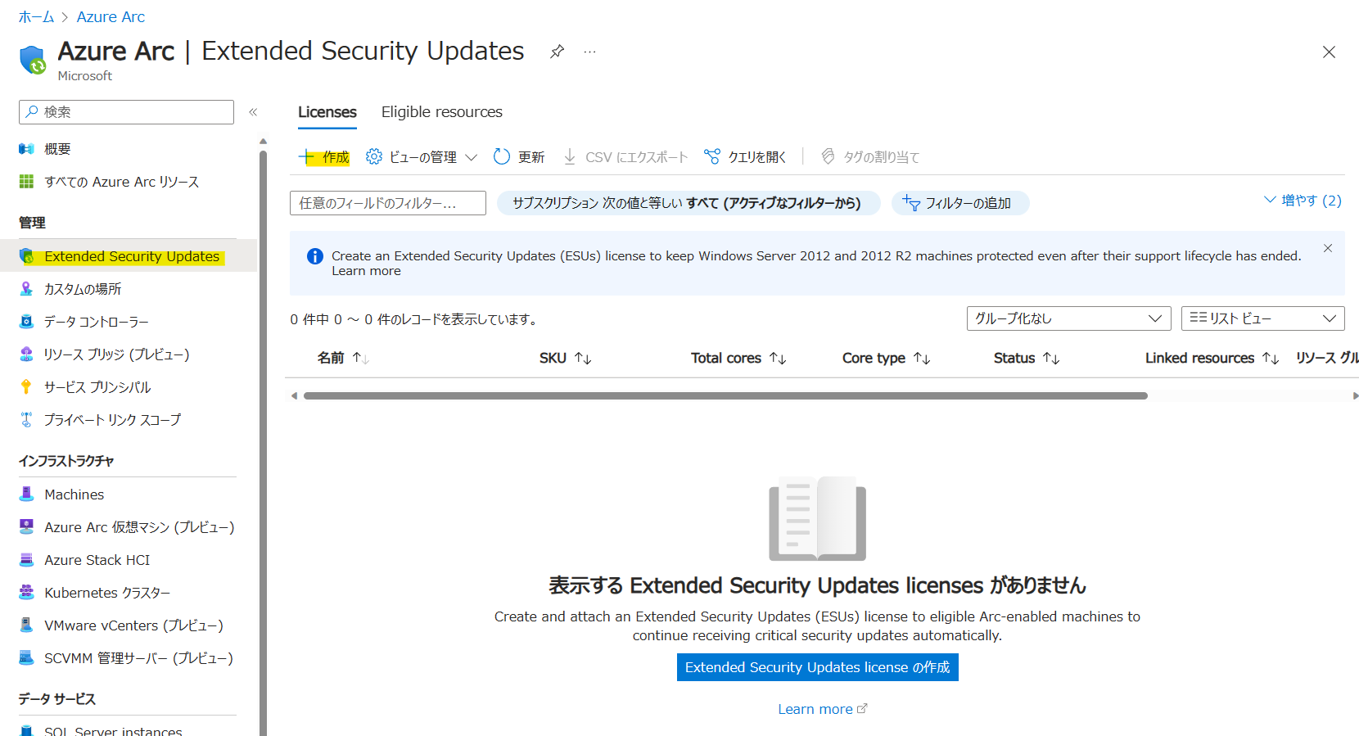Open the ellipsis more options menu

pyautogui.click(x=589, y=52)
